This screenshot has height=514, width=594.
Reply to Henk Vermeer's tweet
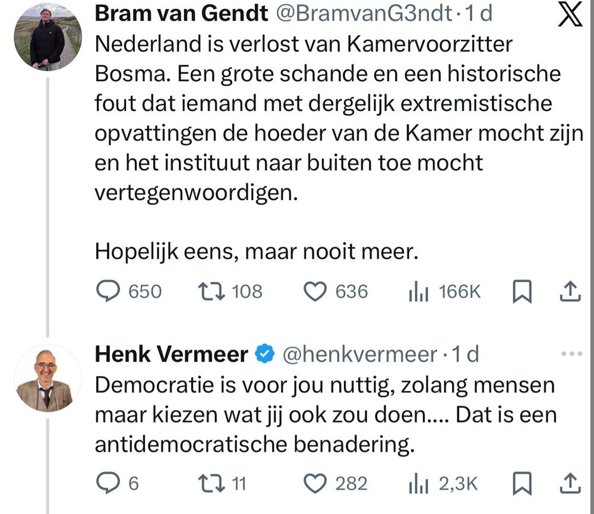pos(108,484)
